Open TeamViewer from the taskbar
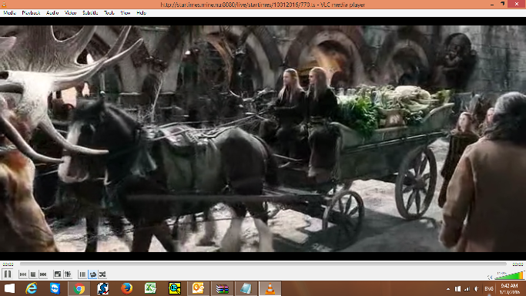Viewport: 526px width, 296px height. [x=55, y=288]
